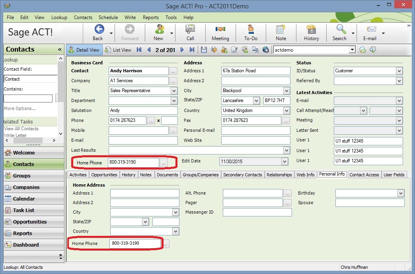415x274 pixels.
Task: Open the Schedule menu
Action: click(108, 17)
